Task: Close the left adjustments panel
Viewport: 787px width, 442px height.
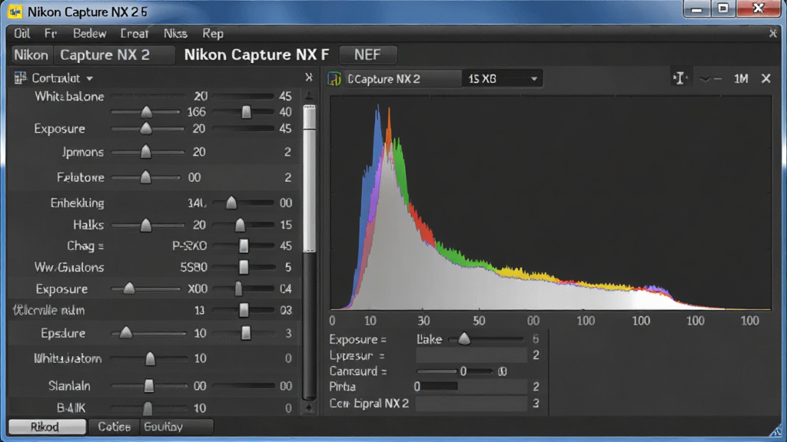Action: (309, 78)
